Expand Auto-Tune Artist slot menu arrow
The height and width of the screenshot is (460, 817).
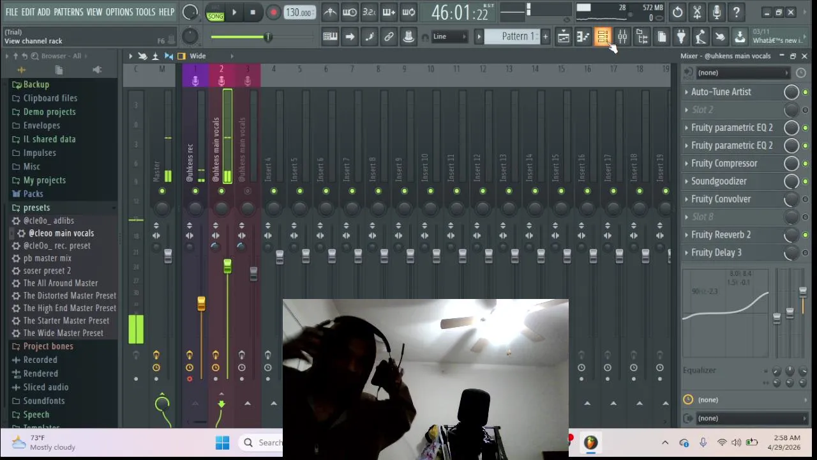687,92
